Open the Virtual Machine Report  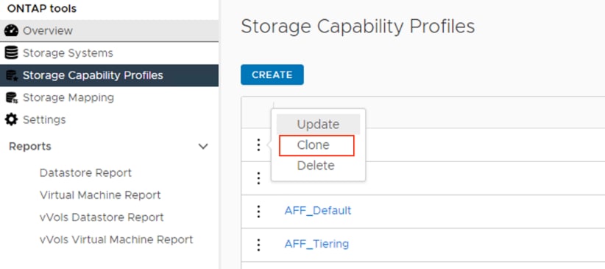click(100, 195)
